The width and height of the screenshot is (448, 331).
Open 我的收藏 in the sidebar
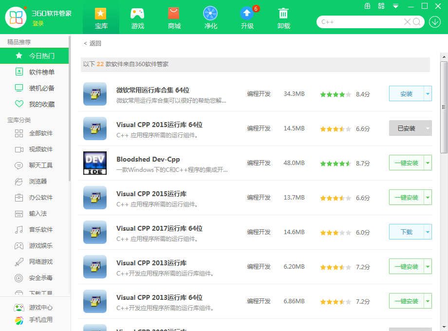(34, 104)
